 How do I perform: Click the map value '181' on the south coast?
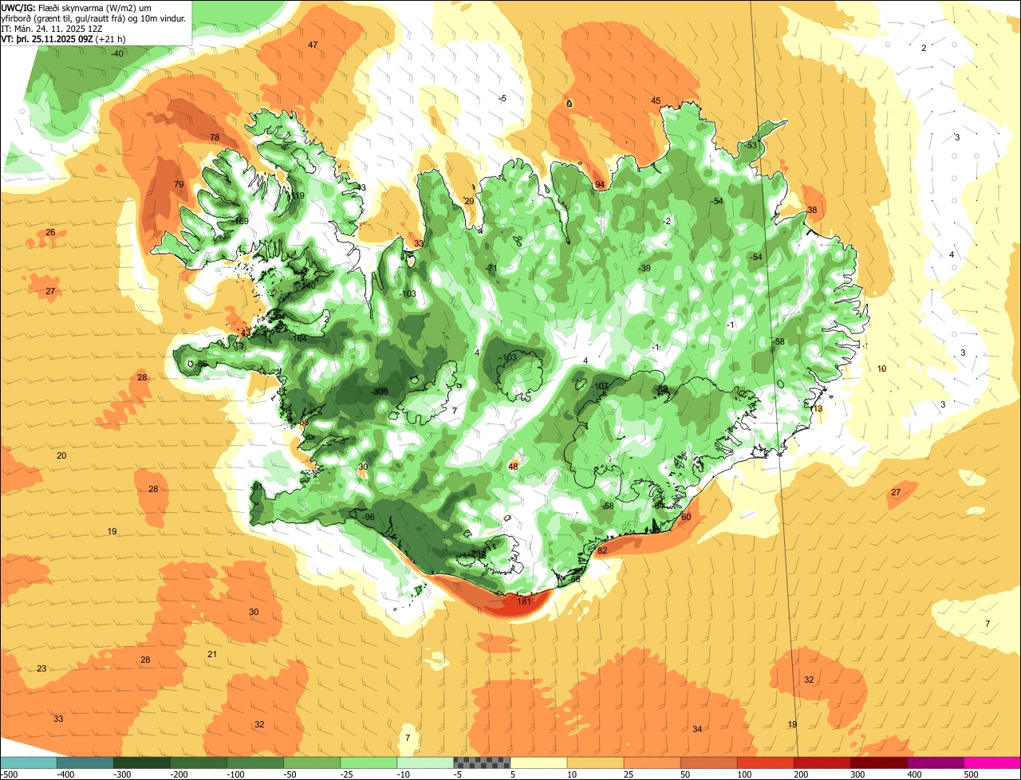[524, 601]
